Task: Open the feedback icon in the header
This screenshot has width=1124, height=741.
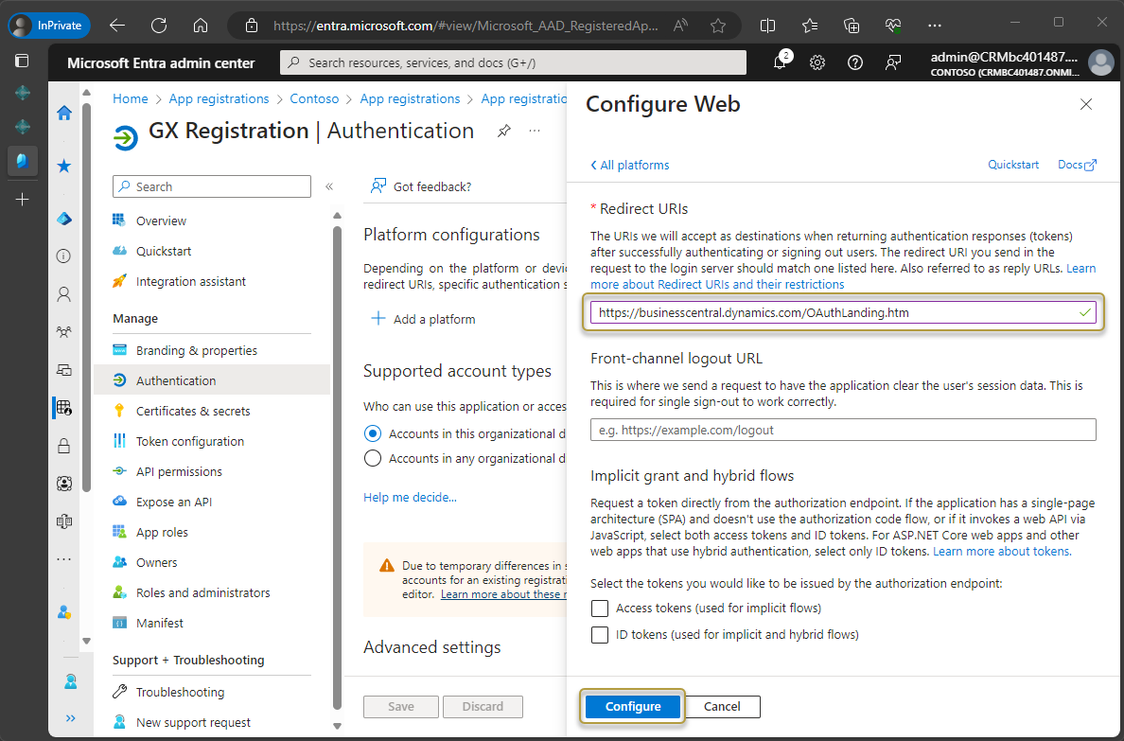Action: point(892,62)
